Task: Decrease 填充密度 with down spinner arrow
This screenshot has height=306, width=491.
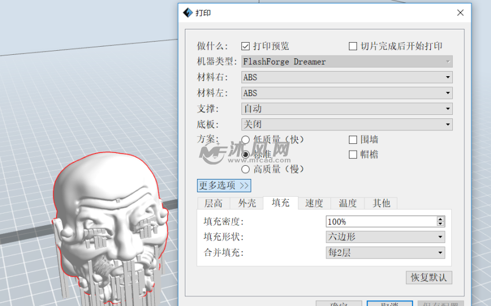Action: pos(440,223)
